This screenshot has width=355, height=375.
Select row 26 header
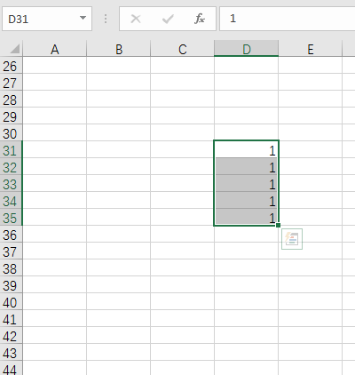click(11, 66)
